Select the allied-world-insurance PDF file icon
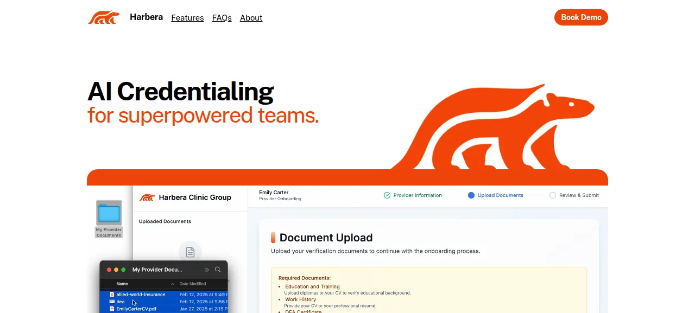This screenshot has height=313, width=695. (112, 295)
